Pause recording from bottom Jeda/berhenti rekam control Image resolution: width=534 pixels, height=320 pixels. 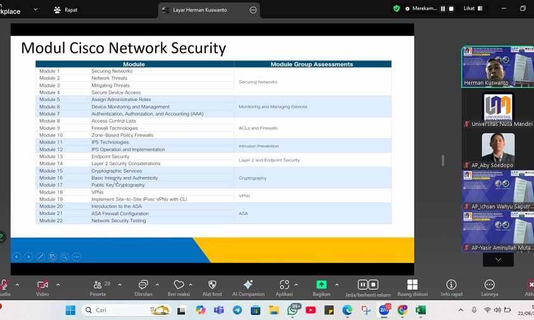[363, 285]
